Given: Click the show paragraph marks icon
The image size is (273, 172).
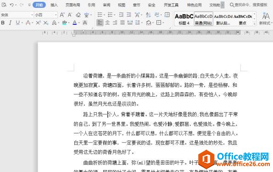Looking at the screenshot, I should [x=157, y=15].
